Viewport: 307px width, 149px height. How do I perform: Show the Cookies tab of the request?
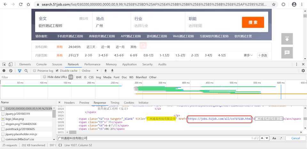(129, 102)
